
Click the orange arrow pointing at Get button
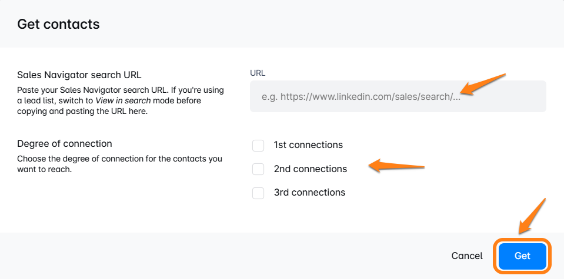tap(533, 217)
